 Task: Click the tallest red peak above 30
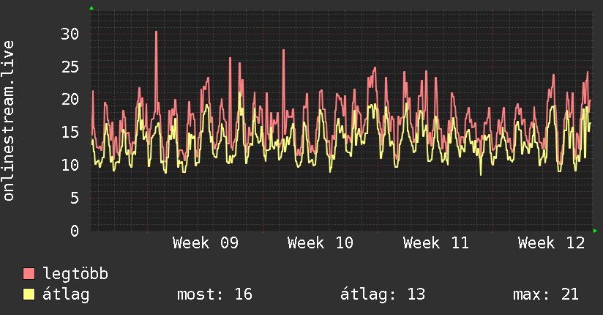(156, 32)
